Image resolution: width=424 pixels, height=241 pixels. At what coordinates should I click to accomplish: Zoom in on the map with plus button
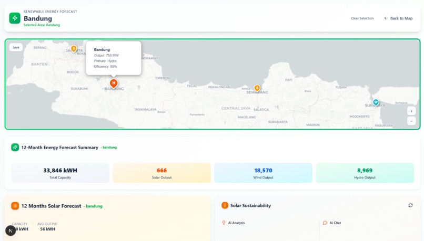point(411,111)
